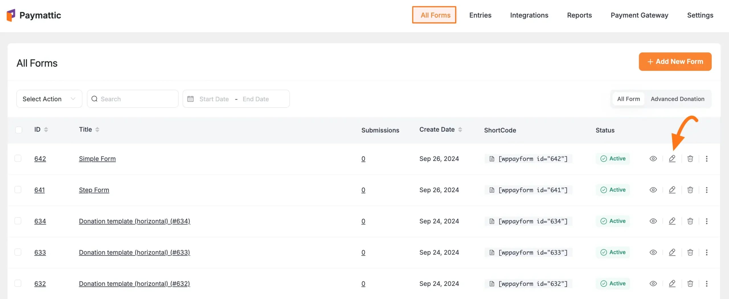Viewport: 729px width, 299px height.
Task: Click the Paymattic logo icon
Action: (11, 15)
